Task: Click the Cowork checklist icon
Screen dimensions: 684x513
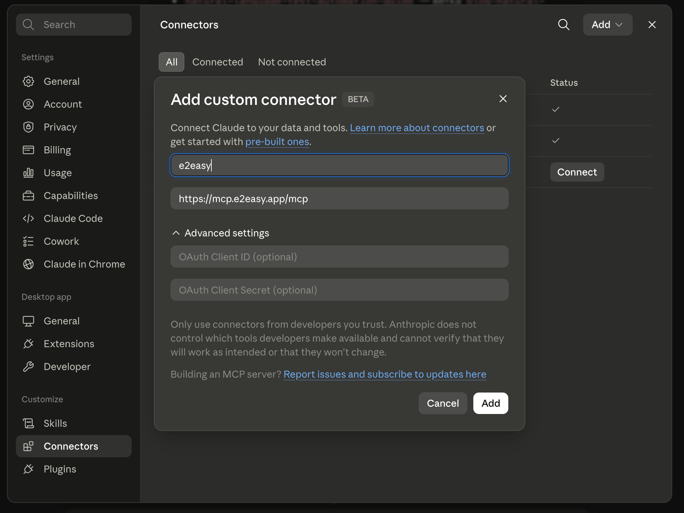Action: tap(28, 241)
